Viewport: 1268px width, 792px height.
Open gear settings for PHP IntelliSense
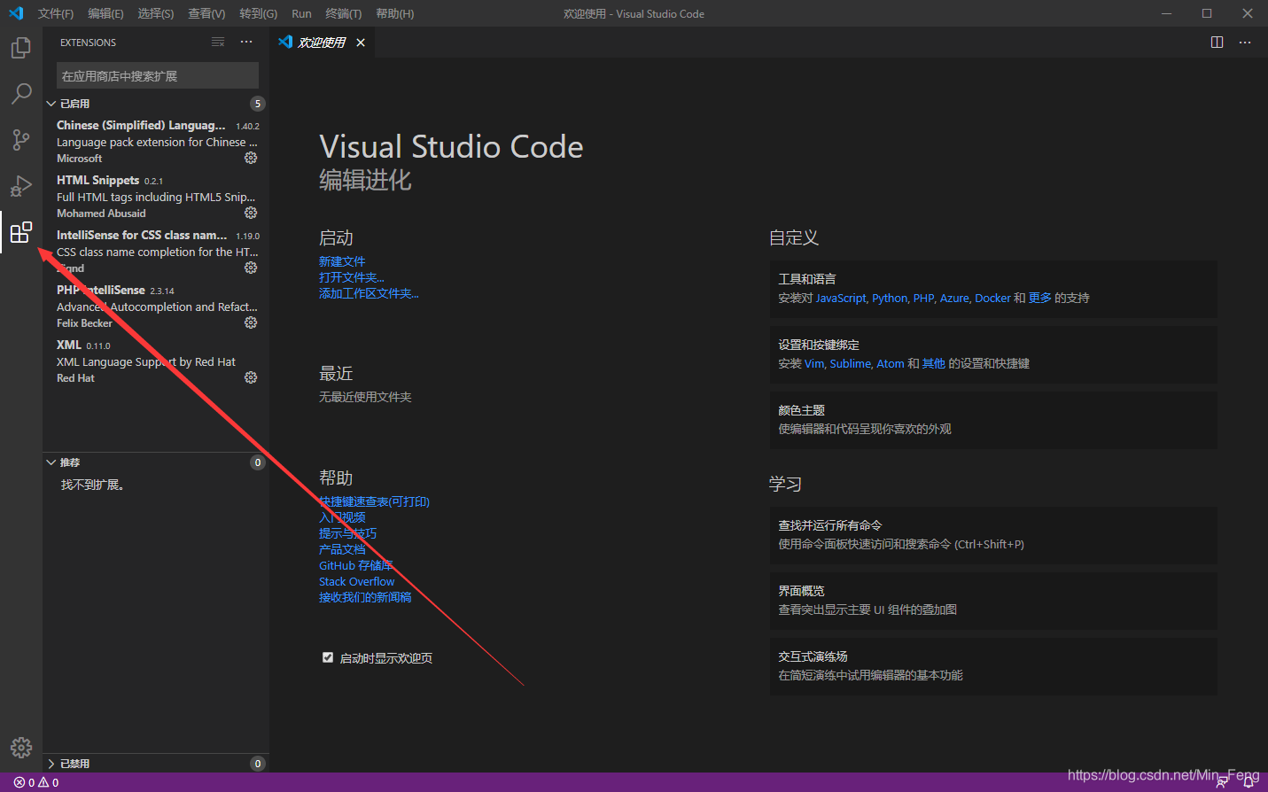coord(251,322)
